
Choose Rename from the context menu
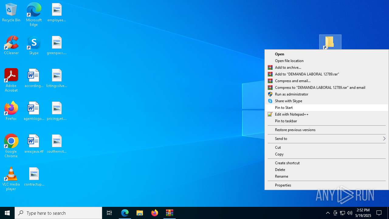pyautogui.click(x=327, y=176)
